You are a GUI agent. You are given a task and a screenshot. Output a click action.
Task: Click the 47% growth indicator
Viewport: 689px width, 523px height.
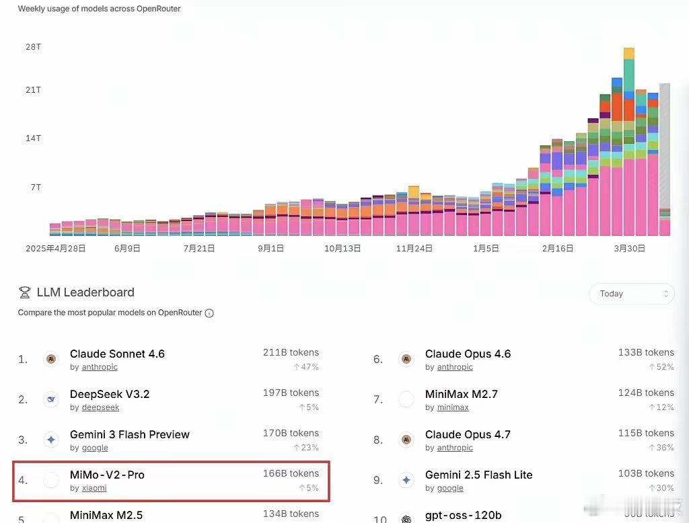306,367
